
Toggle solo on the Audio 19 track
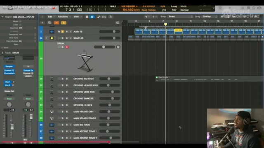(63, 32)
